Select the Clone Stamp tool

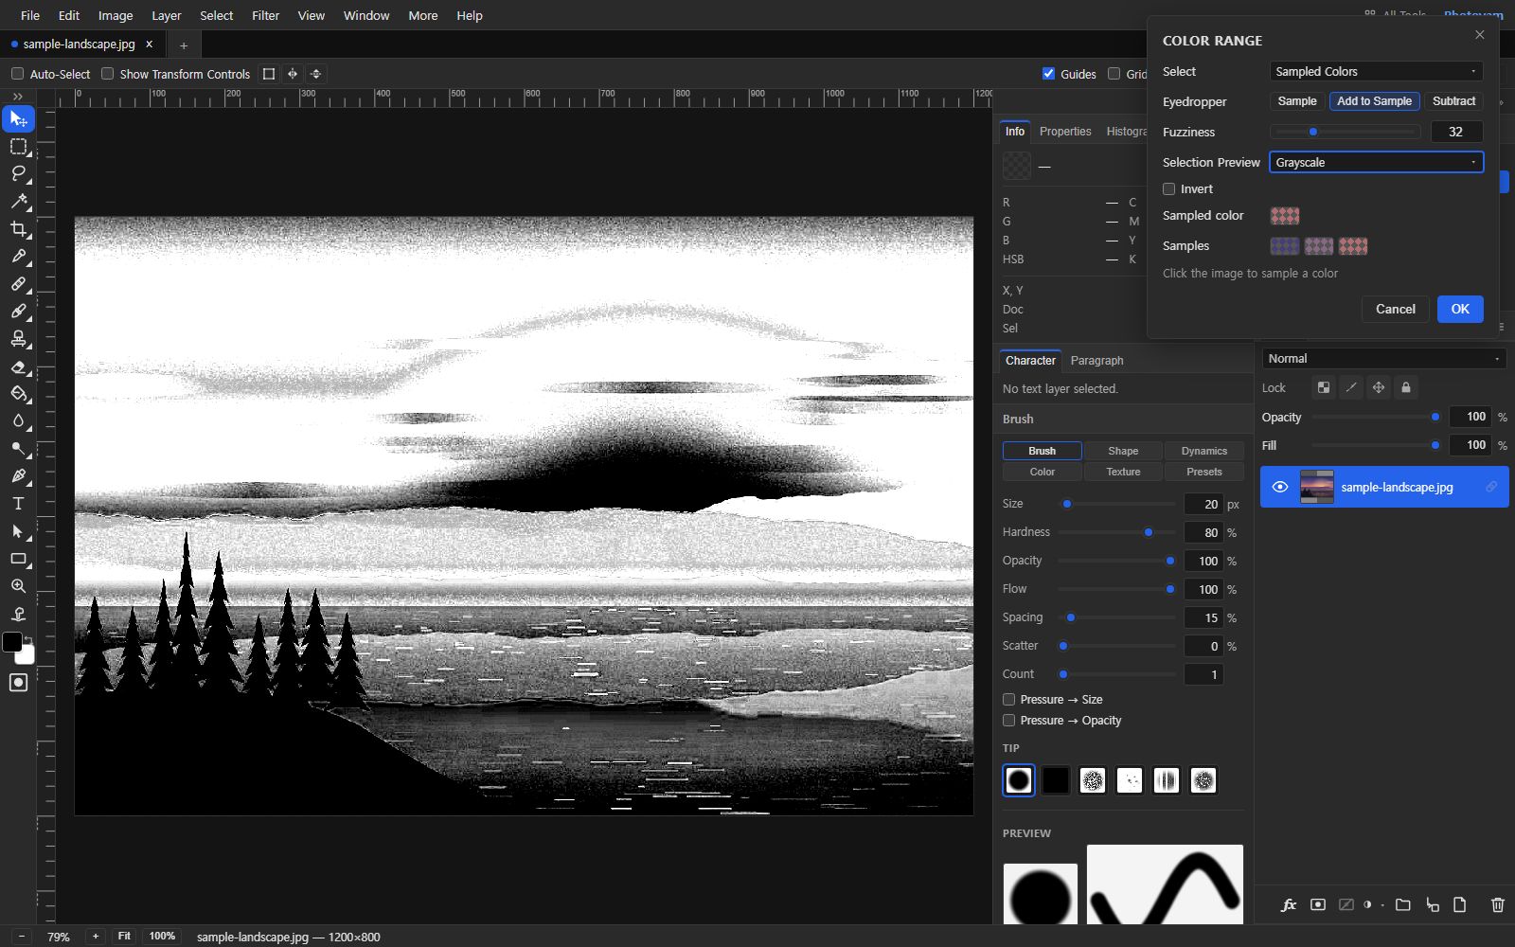[18, 338]
